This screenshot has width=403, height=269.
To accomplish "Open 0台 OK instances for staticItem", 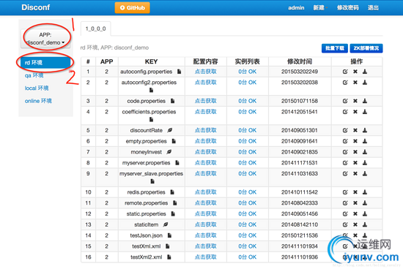I will (247, 224).
